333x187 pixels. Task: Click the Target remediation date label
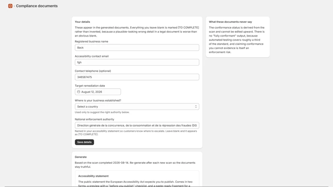(90, 86)
